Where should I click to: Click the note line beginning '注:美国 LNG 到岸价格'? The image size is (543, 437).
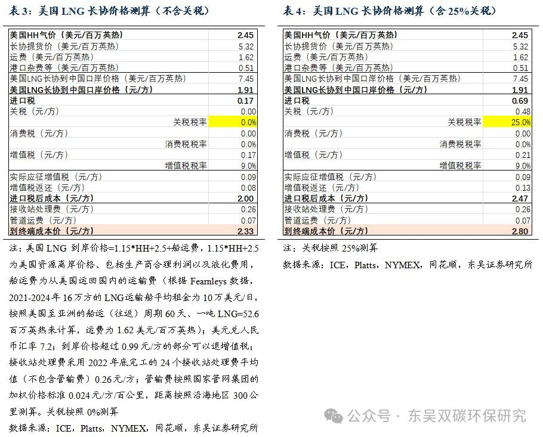click(134, 248)
